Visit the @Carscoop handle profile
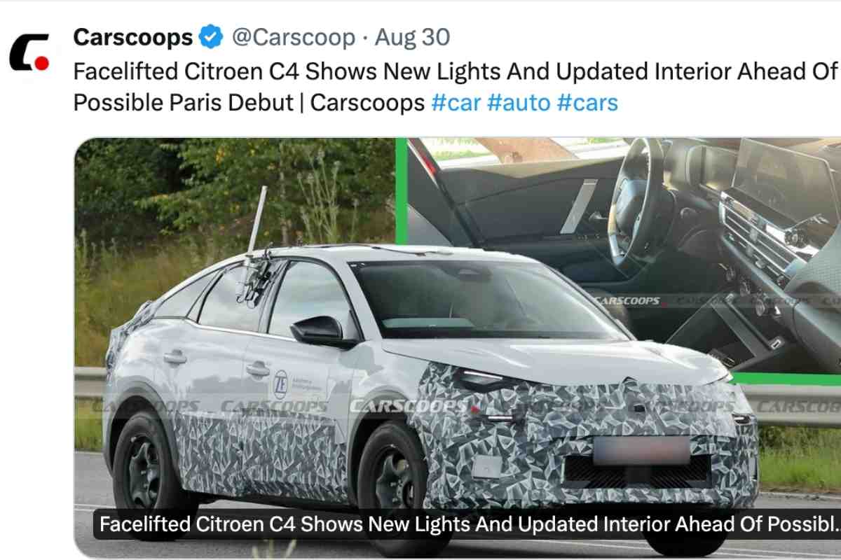 [x=293, y=37]
